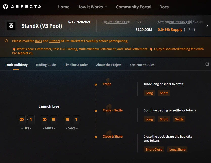Go to the Home page
This screenshot has height=163, width=211.
(64, 7)
